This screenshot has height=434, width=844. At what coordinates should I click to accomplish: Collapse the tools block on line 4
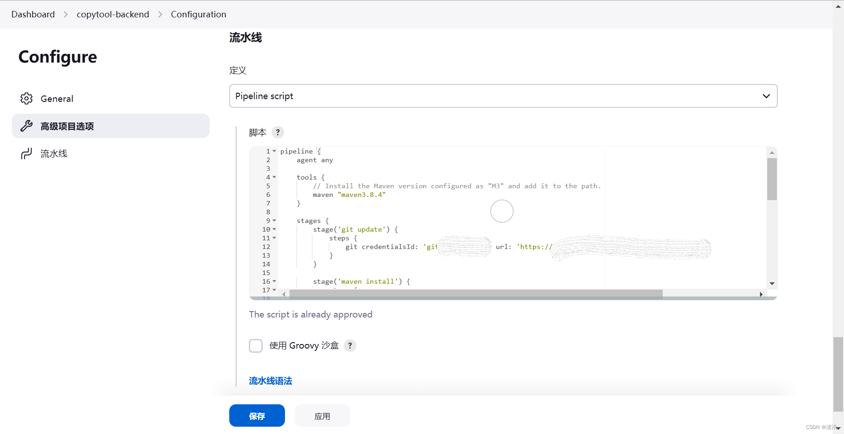tap(274, 177)
